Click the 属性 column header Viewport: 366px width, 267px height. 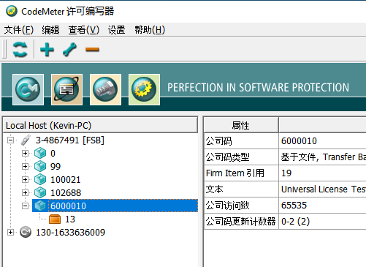tap(241, 125)
